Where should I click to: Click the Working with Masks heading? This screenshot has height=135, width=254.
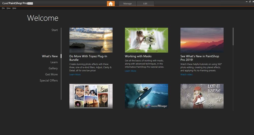coord(138,56)
